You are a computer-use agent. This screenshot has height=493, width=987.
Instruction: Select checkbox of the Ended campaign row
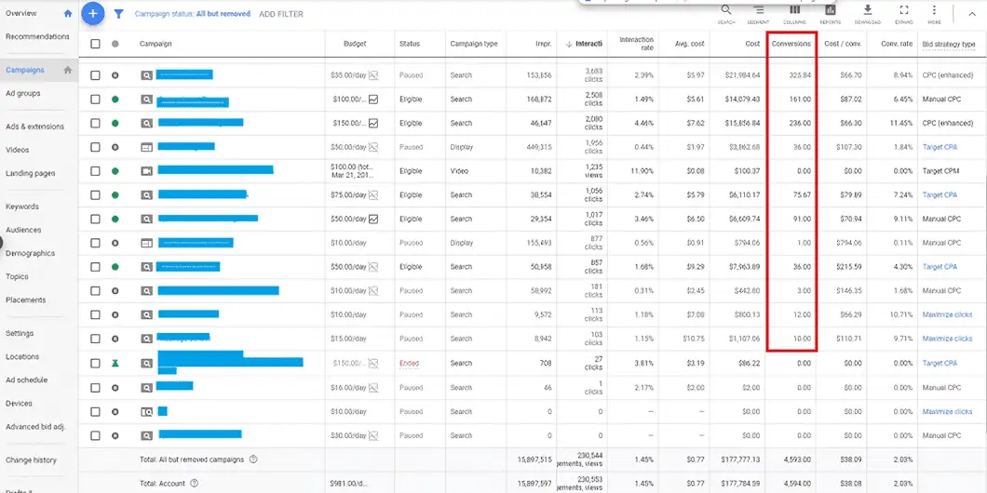[95, 364]
